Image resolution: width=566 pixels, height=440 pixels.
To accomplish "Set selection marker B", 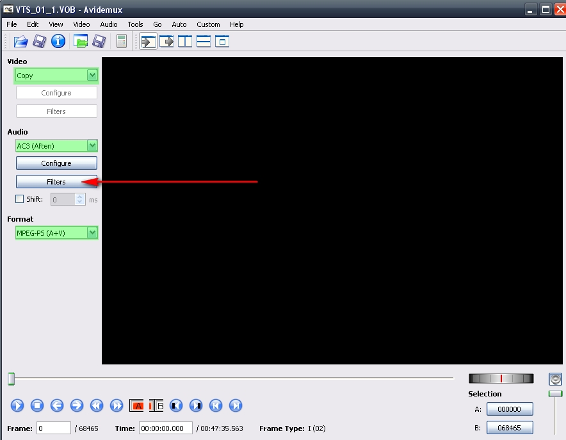I will pyautogui.click(x=156, y=405).
